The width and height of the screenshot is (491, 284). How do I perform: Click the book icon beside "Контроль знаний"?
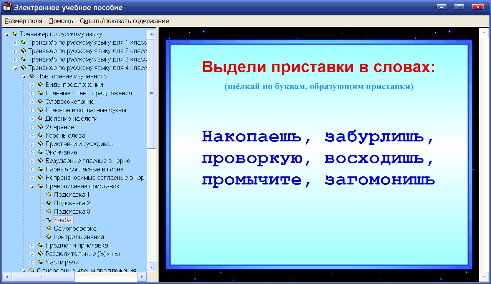tap(48, 237)
